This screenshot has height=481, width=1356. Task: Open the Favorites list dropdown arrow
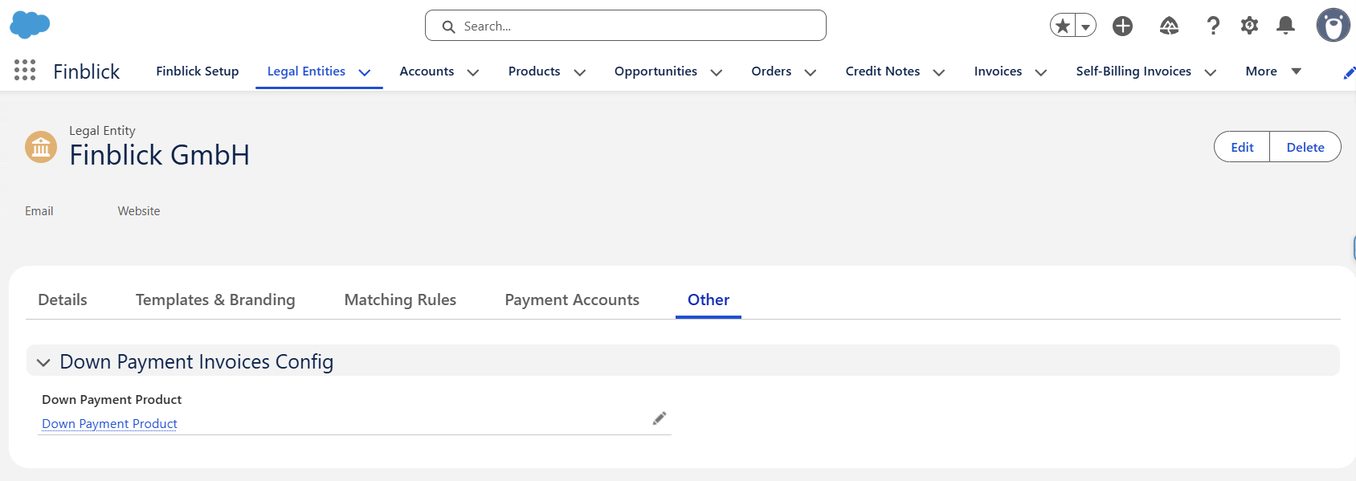1085,26
